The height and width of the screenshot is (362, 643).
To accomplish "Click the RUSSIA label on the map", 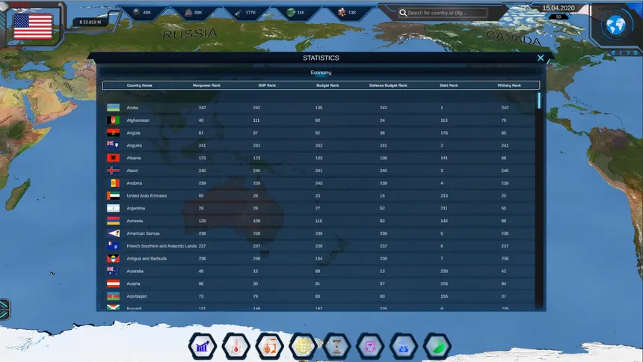I will pos(189,33).
